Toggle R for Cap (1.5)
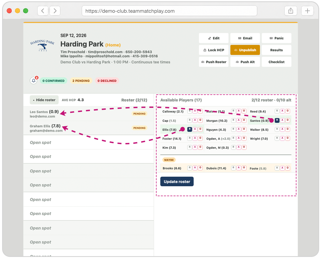The height and width of the screenshot is (258, 321). click(x=190, y=121)
